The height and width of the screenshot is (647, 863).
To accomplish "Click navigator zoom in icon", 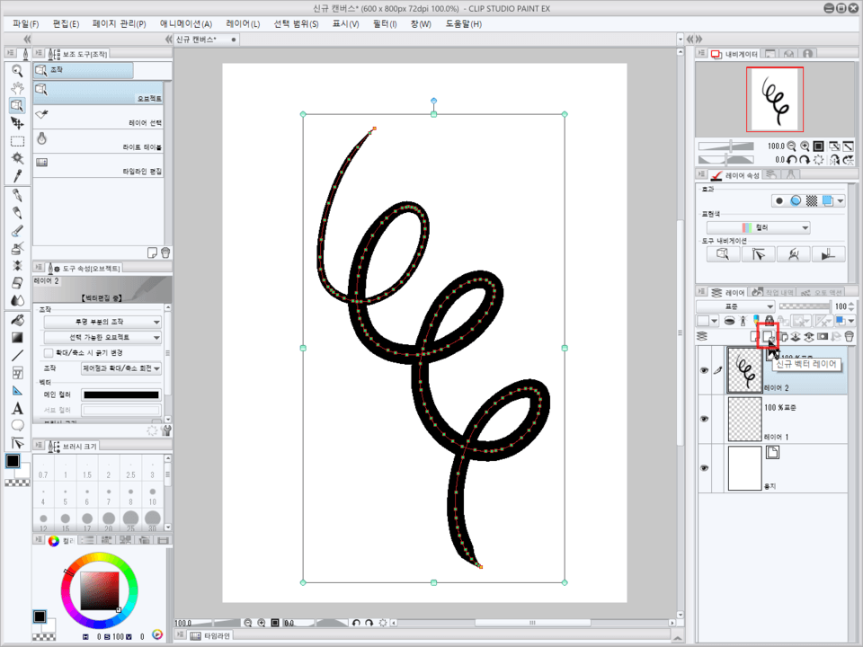I will point(805,146).
